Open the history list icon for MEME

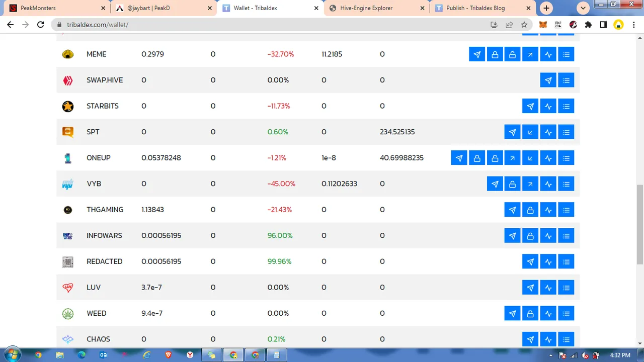click(566, 54)
